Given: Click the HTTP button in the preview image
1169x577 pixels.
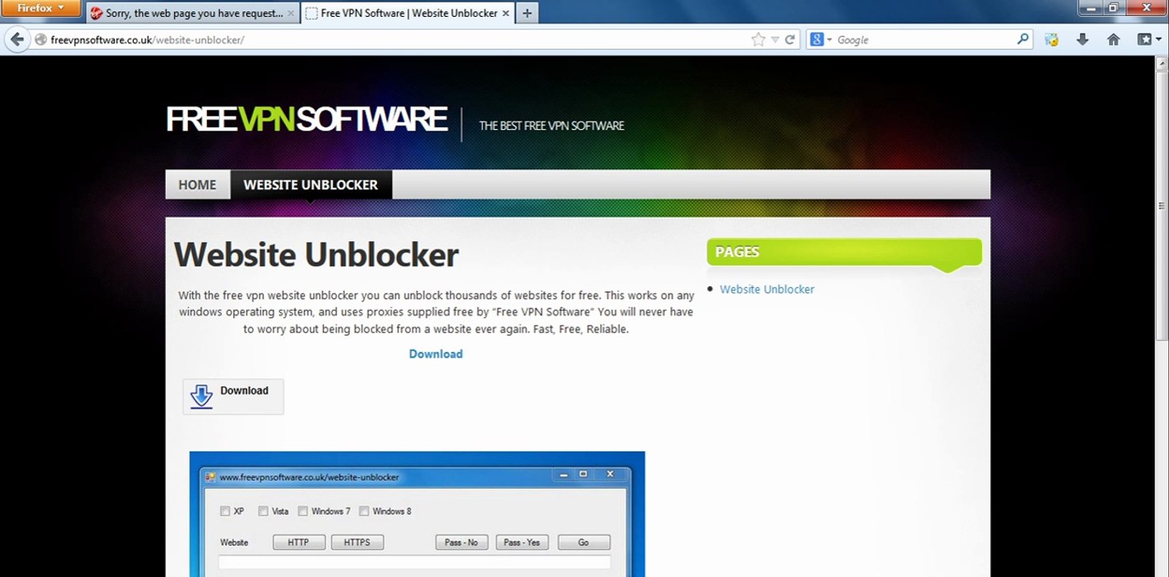Looking at the screenshot, I should point(298,543).
